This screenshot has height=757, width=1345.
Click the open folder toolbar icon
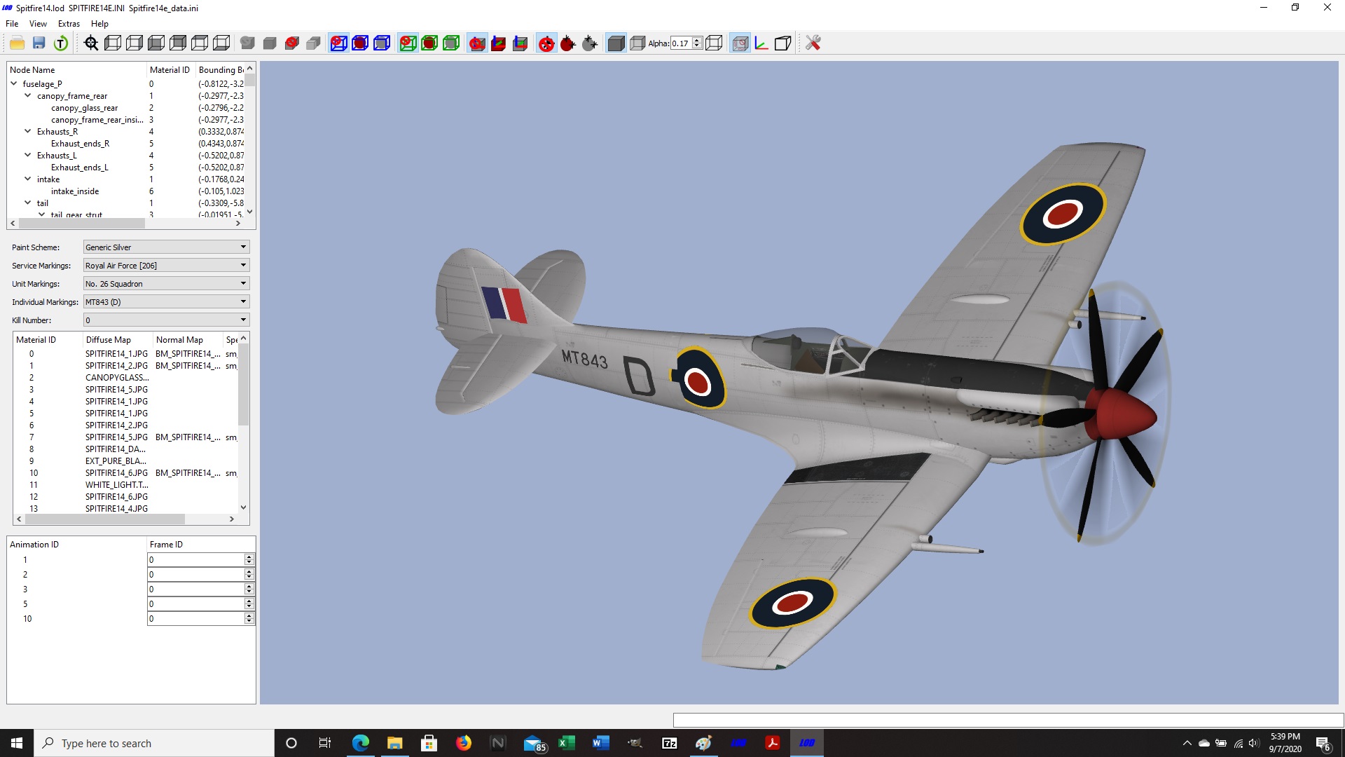[18, 43]
